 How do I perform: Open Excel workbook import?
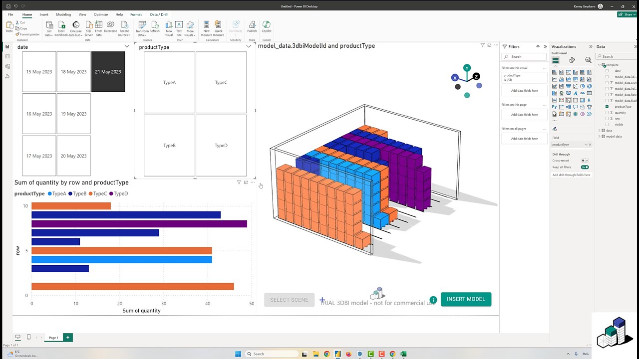pyautogui.click(x=61, y=28)
